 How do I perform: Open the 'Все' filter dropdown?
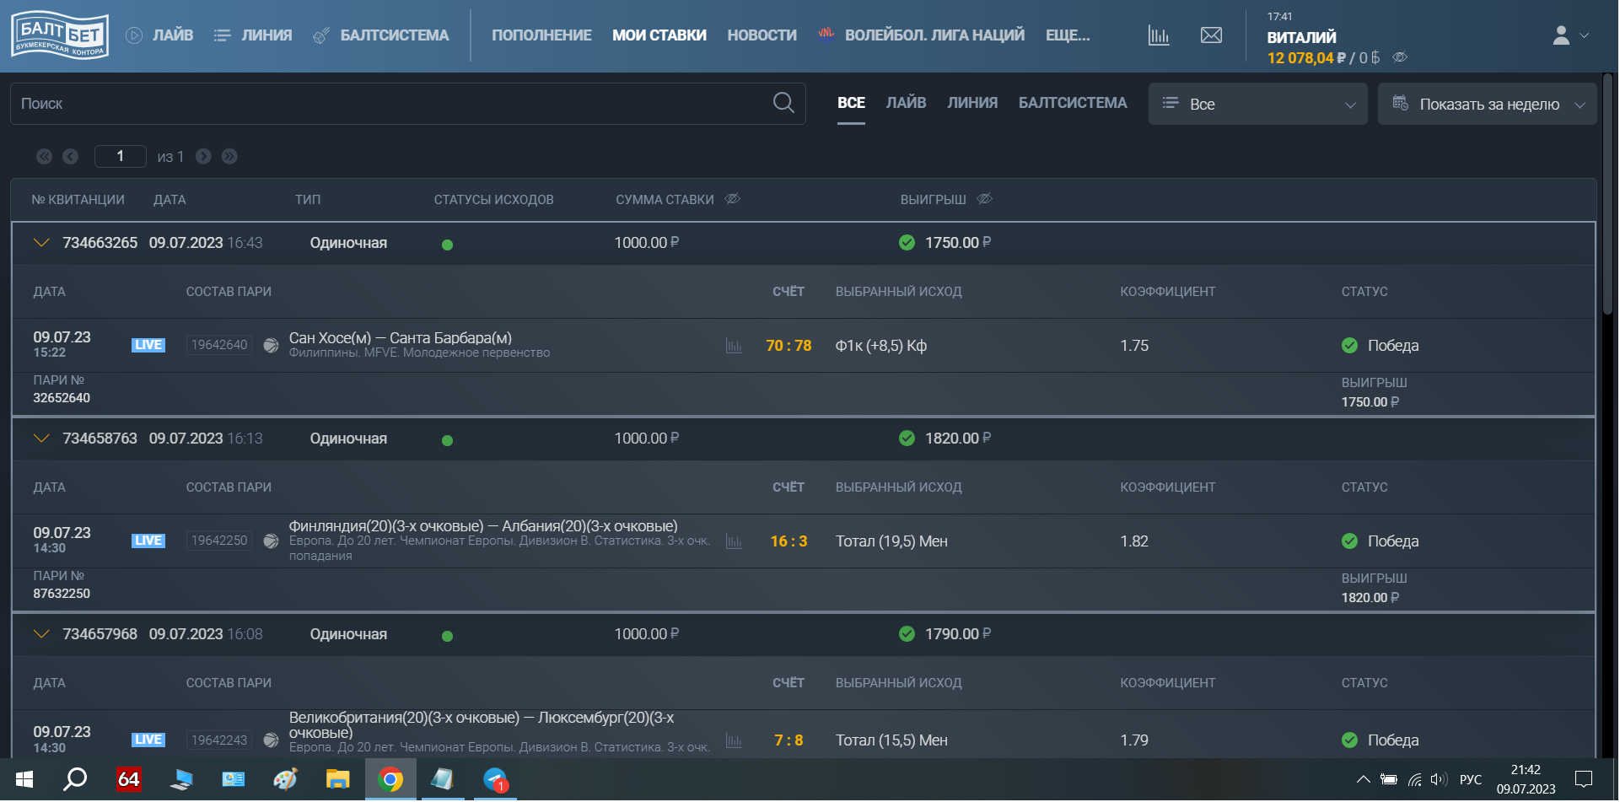1257,104
